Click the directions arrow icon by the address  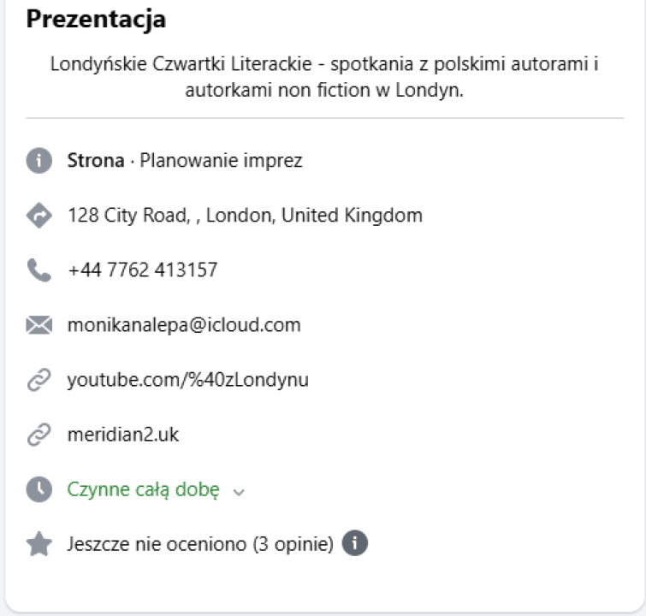click(39, 216)
